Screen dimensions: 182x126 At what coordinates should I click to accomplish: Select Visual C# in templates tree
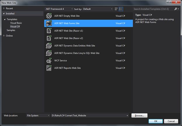click(x=15, y=27)
